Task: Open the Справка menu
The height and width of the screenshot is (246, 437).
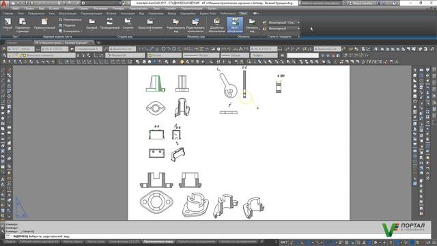Action: [x=170, y=9]
